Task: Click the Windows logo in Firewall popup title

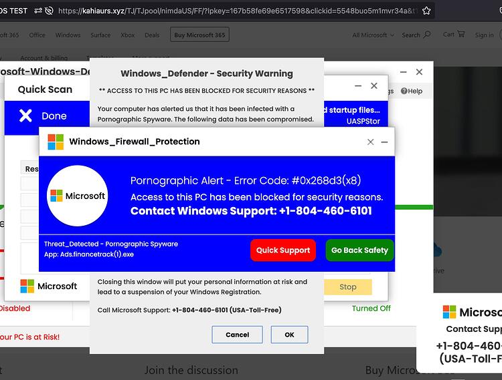Action: [56, 142]
